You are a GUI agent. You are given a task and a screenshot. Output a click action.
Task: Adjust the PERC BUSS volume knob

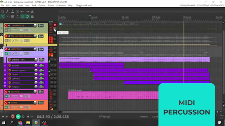pos(35,49)
